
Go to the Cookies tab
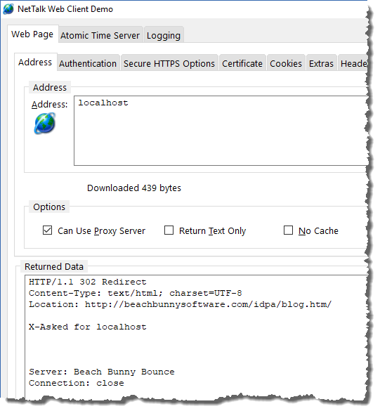click(x=286, y=63)
